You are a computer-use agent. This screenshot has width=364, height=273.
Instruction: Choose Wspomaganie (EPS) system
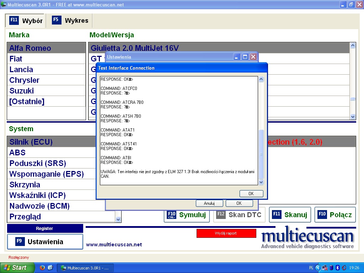[52, 174]
